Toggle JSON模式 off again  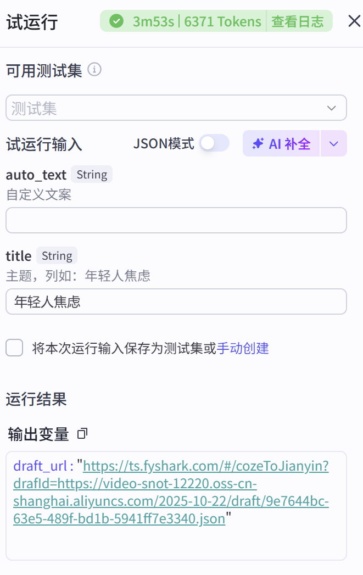tap(214, 143)
